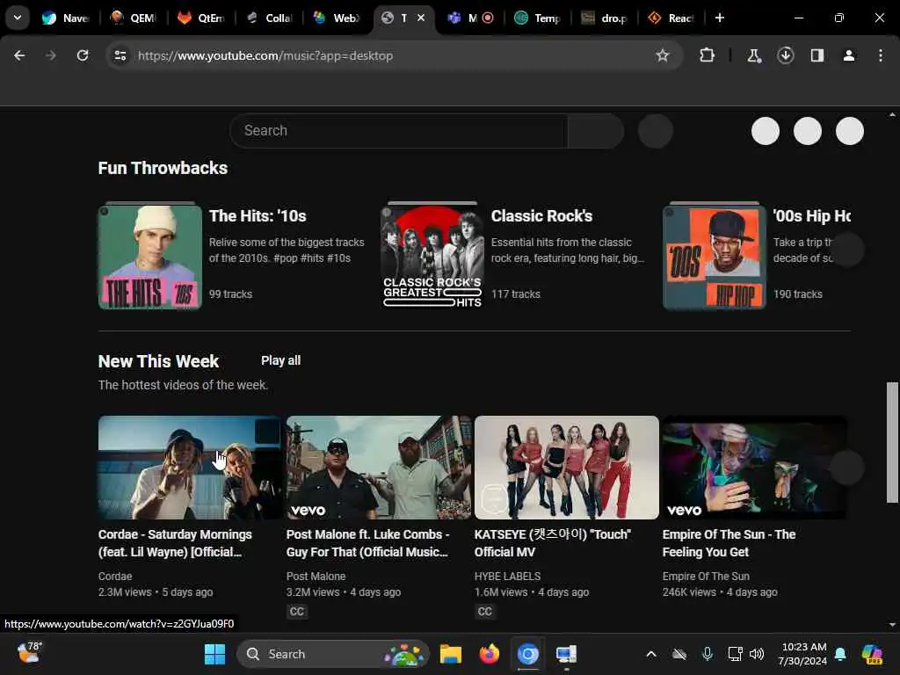Open Chrome from the taskbar
The image size is (900, 675).
528,654
